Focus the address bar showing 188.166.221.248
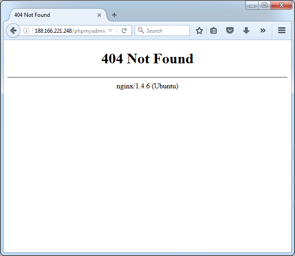Screen dimensions: 295x256 (68, 31)
